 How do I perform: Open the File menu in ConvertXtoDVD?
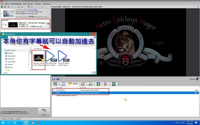coord(2,4)
